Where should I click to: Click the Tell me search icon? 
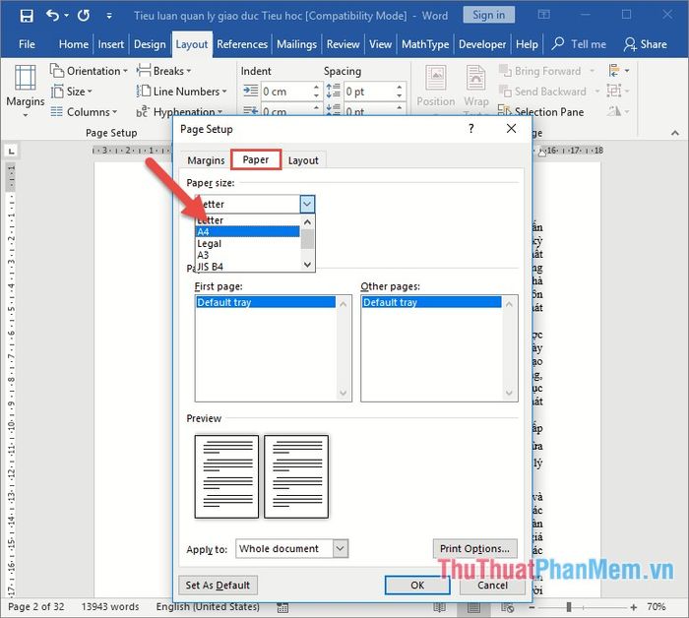pos(558,43)
